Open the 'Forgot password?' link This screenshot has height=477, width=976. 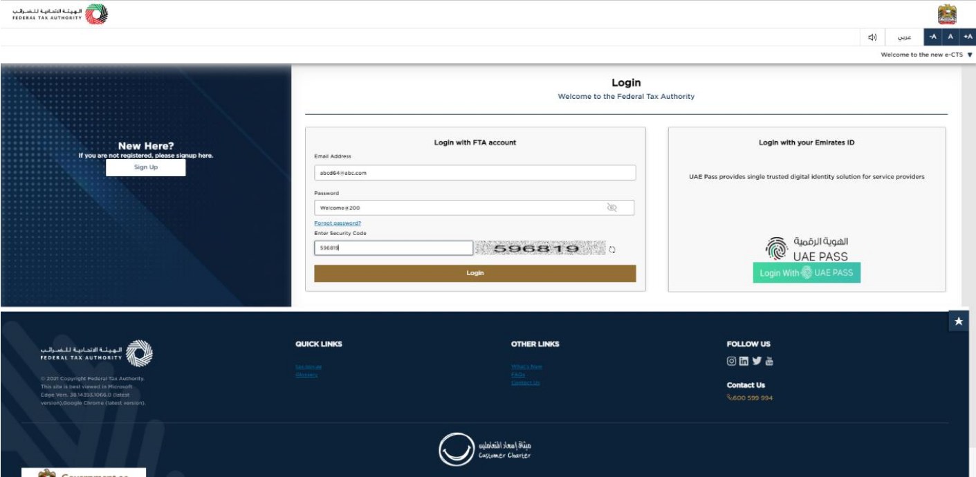[338, 223]
